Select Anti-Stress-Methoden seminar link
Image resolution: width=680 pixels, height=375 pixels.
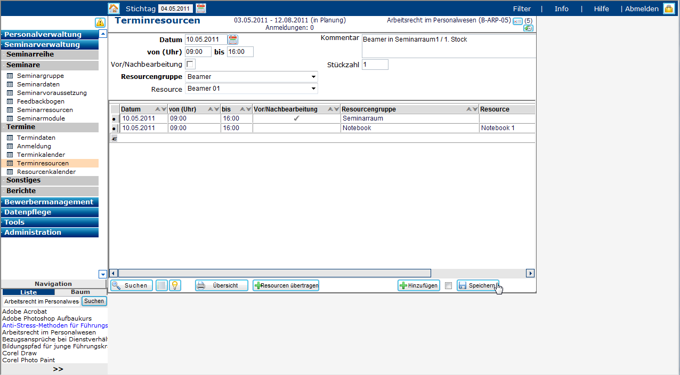(x=55, y=325)
